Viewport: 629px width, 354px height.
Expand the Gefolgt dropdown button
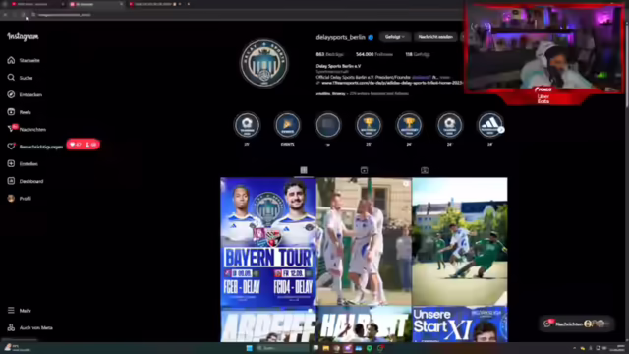click(395, 37)
